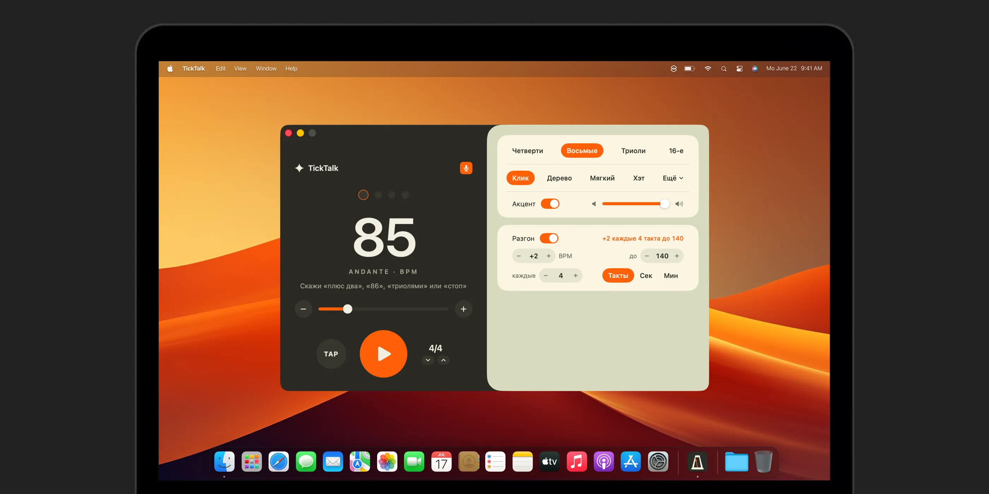Set ramp interval unit to Сек
The image size is (989, 494).
[646, 275]
